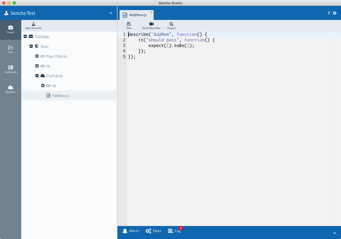Open the Browsers section in sidebar
Image resolution: width=341 pixels, height=239 pixels.
pos(11,89)
